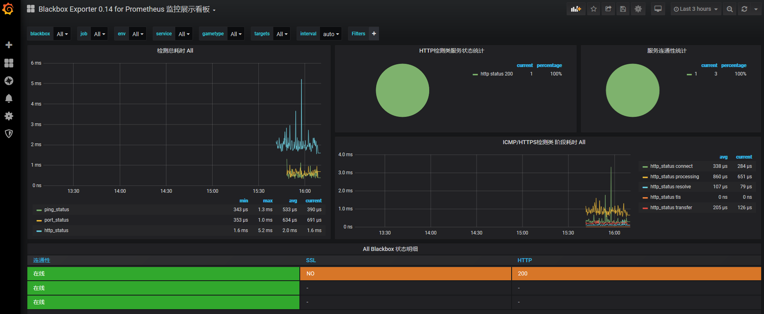Open ICMP/HTTPS检测类 阶段耗时 panel menu
The height and width of the screenshot is (314, 764).
pyautogui.click(x=544, y=142)
